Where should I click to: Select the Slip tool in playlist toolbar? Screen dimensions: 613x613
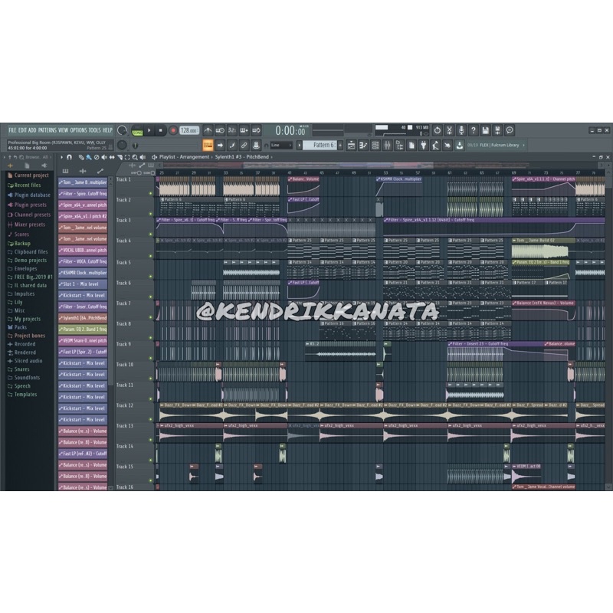(112, 157)
